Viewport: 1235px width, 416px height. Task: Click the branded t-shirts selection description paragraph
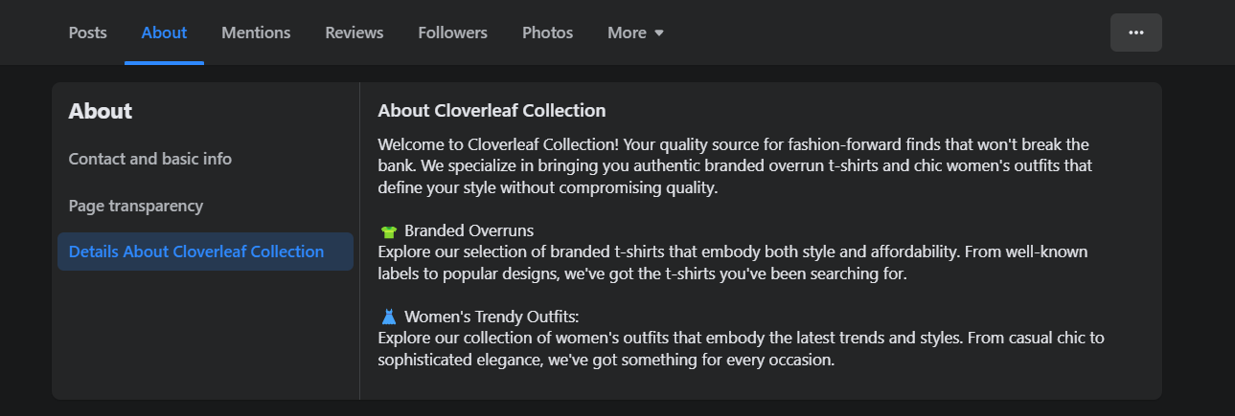tap(733, 263)
